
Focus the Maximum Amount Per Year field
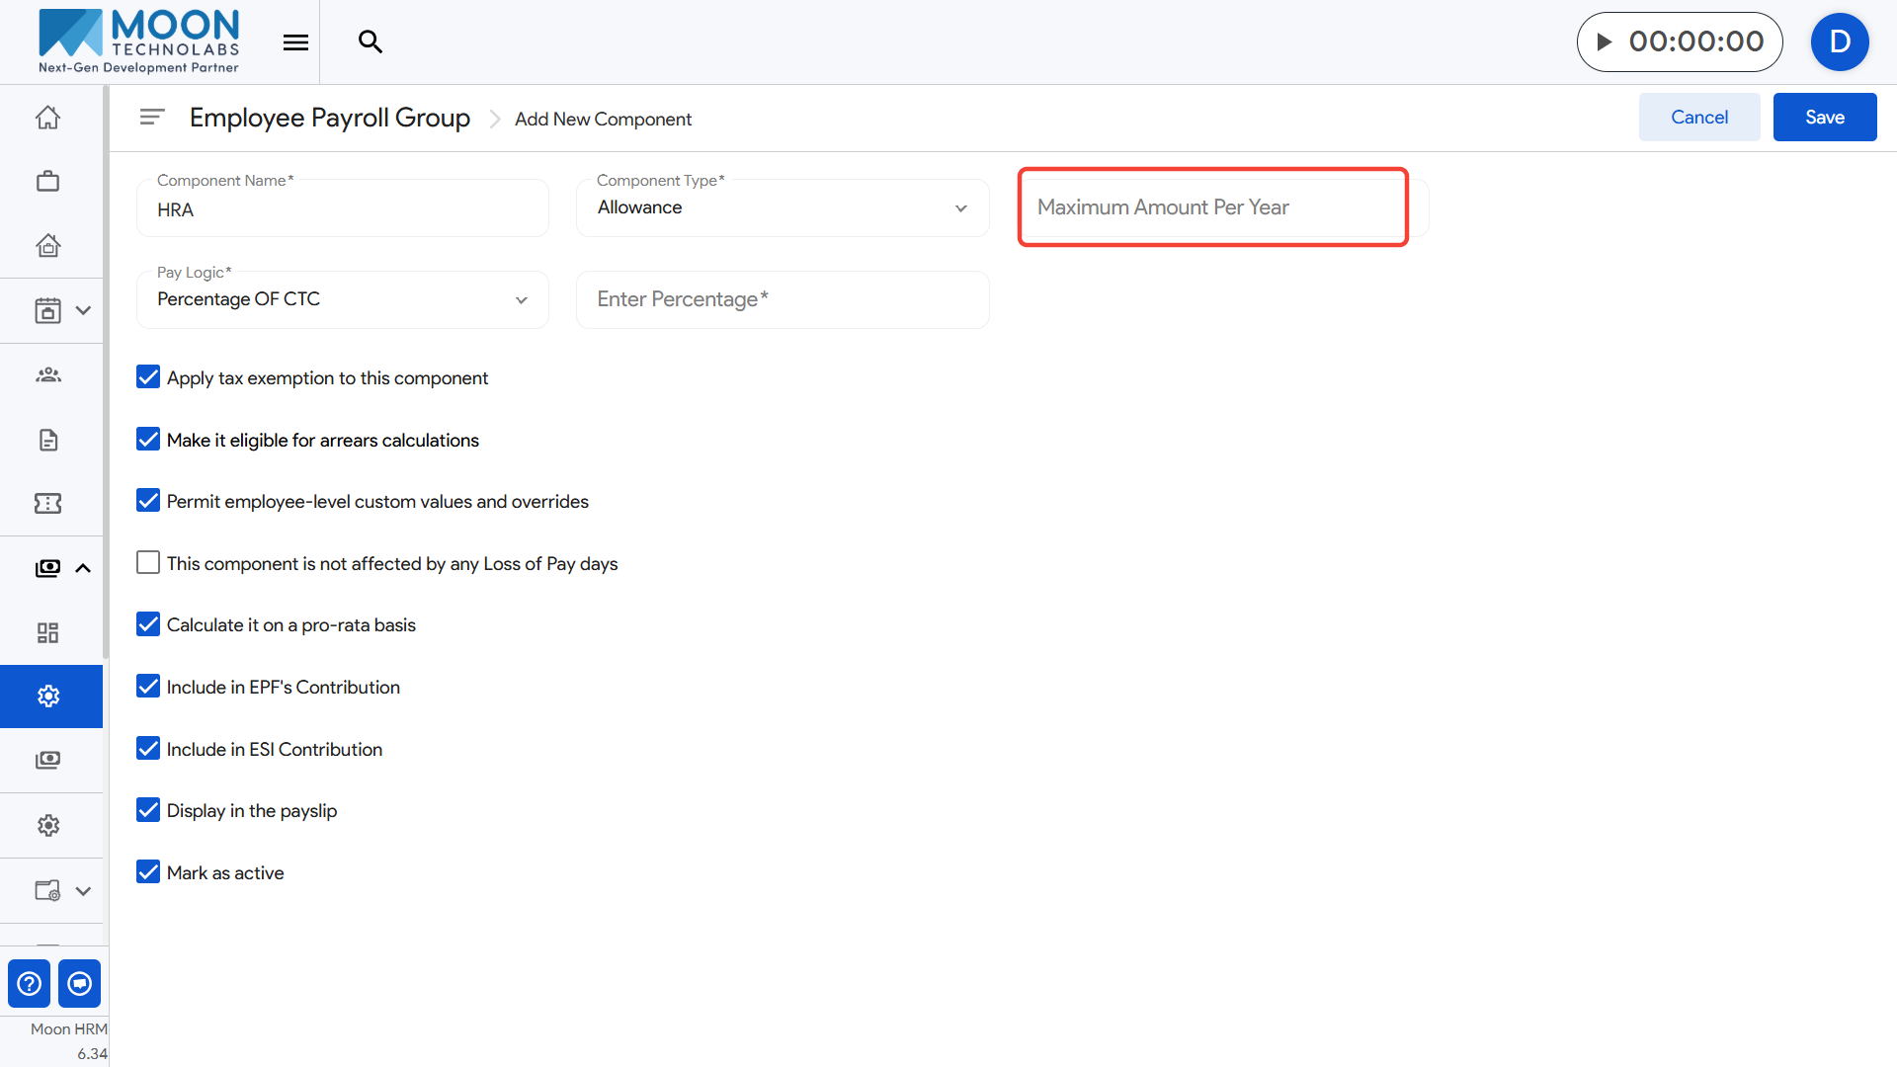point(1212,207)
